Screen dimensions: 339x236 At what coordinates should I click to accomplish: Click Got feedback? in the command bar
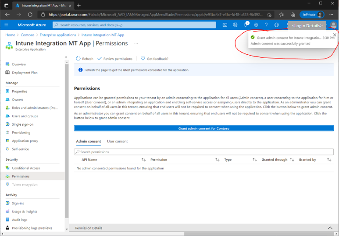point(154,59)
